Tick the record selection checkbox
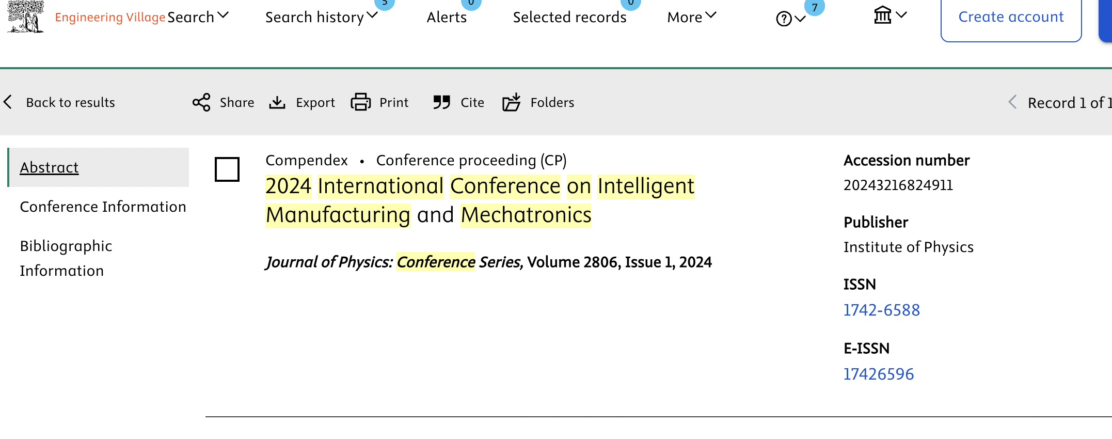Screen dimensions: 1112x439 click(227, 169)
